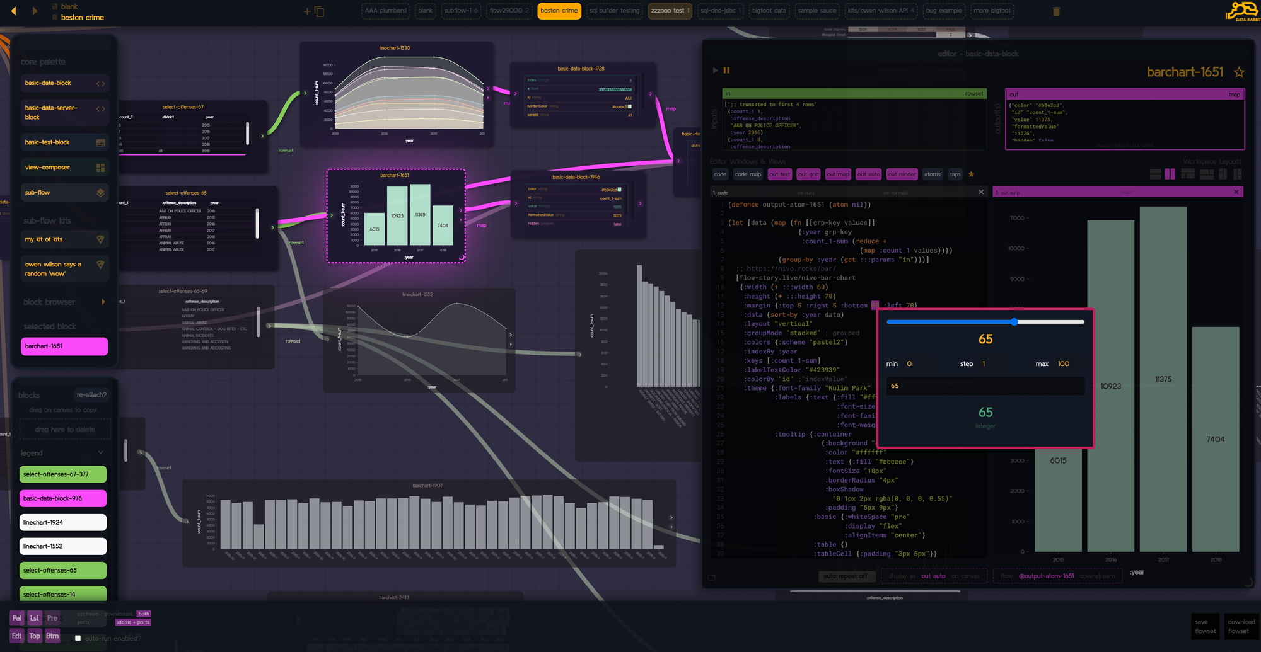The width and height of the screenshot is (1261, 652).
Task: Star the barchart-1651 editor favorite icon
Action: tap(1240, 72)
